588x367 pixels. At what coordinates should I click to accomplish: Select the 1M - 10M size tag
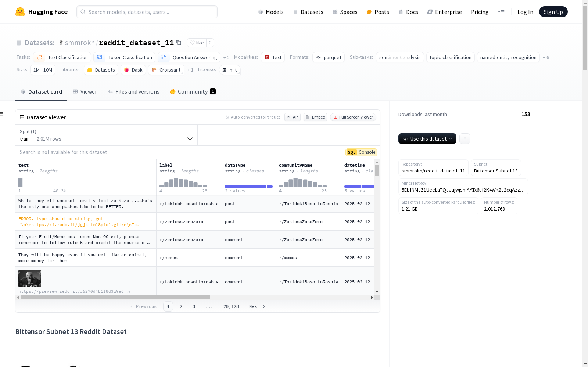(43, 70)
